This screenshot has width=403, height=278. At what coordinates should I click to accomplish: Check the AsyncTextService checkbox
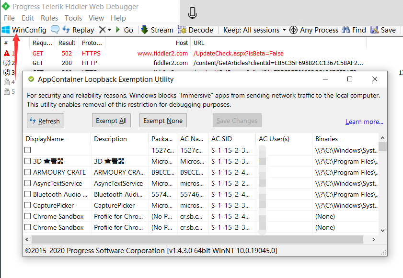pos(27,183)
